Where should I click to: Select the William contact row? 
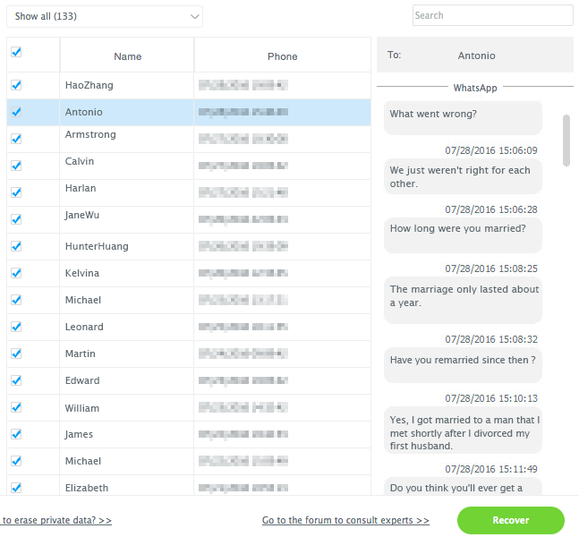(189, 408)
